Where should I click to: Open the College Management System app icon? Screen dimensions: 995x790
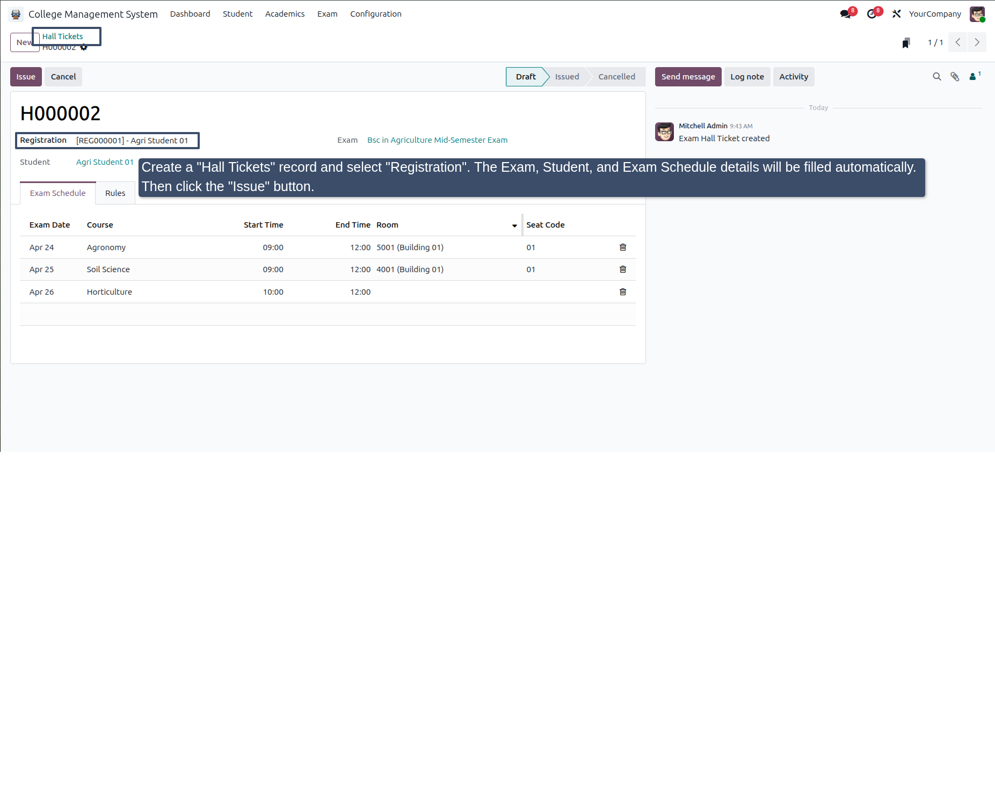16,14
